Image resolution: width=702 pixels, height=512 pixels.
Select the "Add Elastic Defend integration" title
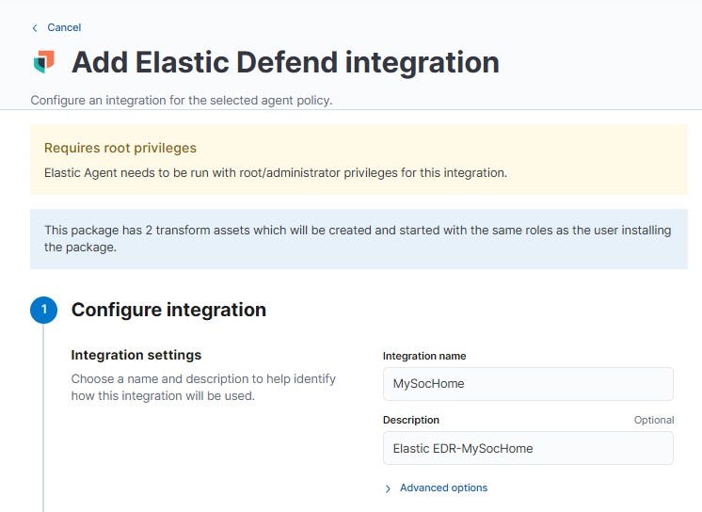(286, 62)
